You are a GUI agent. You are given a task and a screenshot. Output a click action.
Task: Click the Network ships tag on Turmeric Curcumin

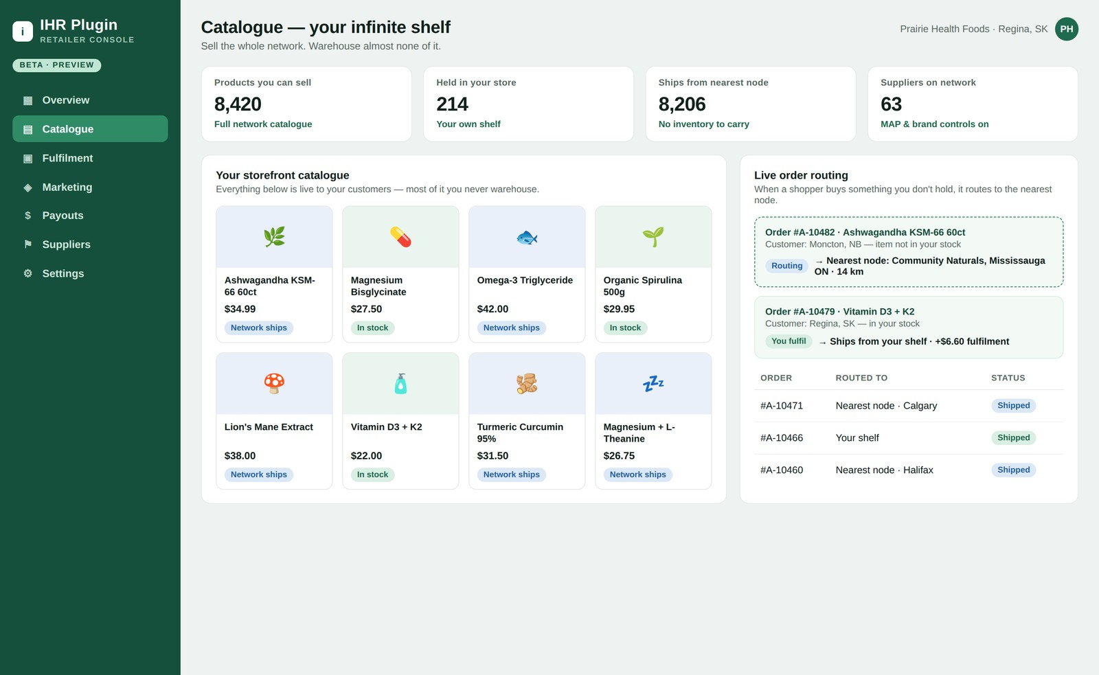pos(512,474)
